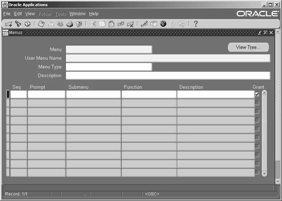
Task: Click the Cut scissors icon
Action: coord(93,24)
